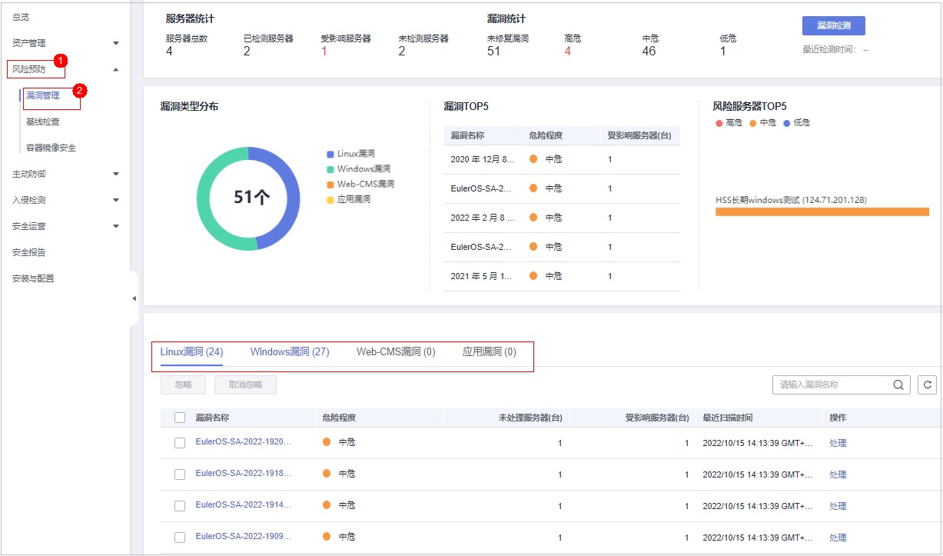
Task: Check the select-all checkbox in table header
Action: [180, 418]
